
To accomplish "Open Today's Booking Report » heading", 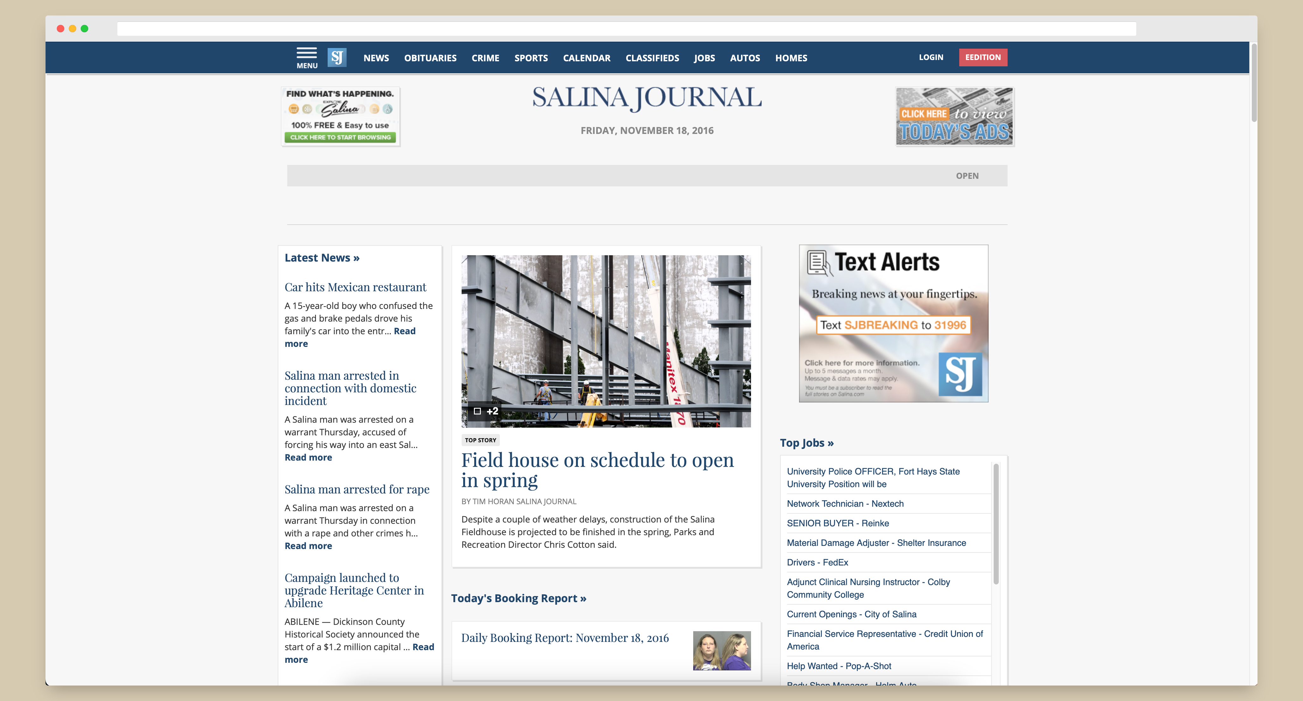I will point(518,598).
